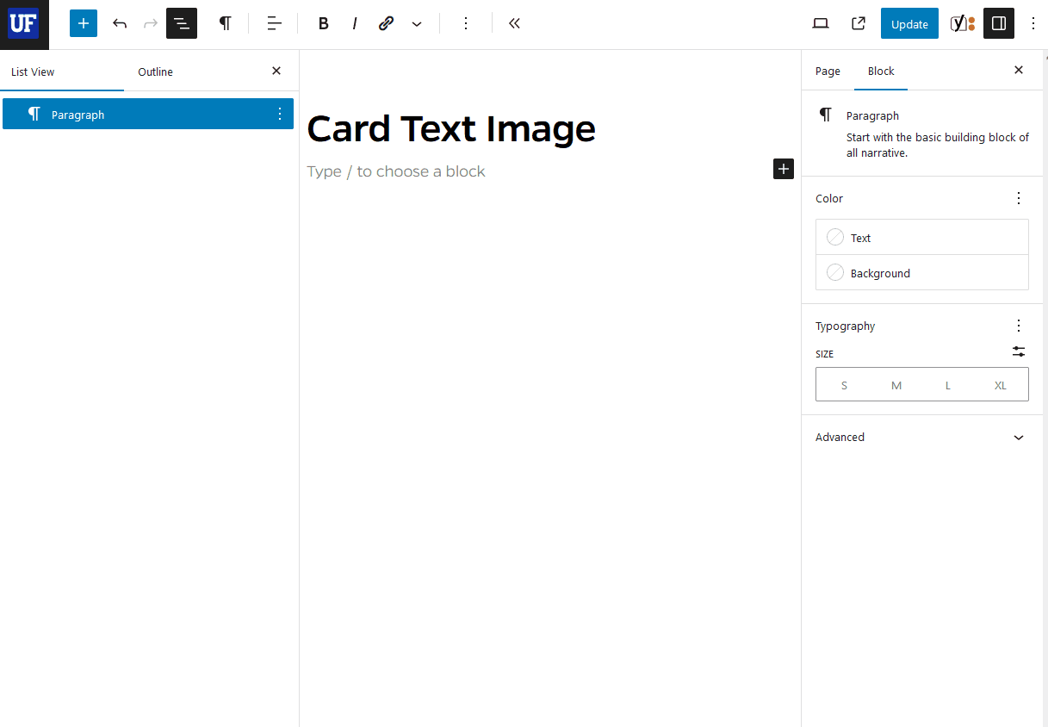
Task: Switch to the Page tab
Action: (827, 71)
